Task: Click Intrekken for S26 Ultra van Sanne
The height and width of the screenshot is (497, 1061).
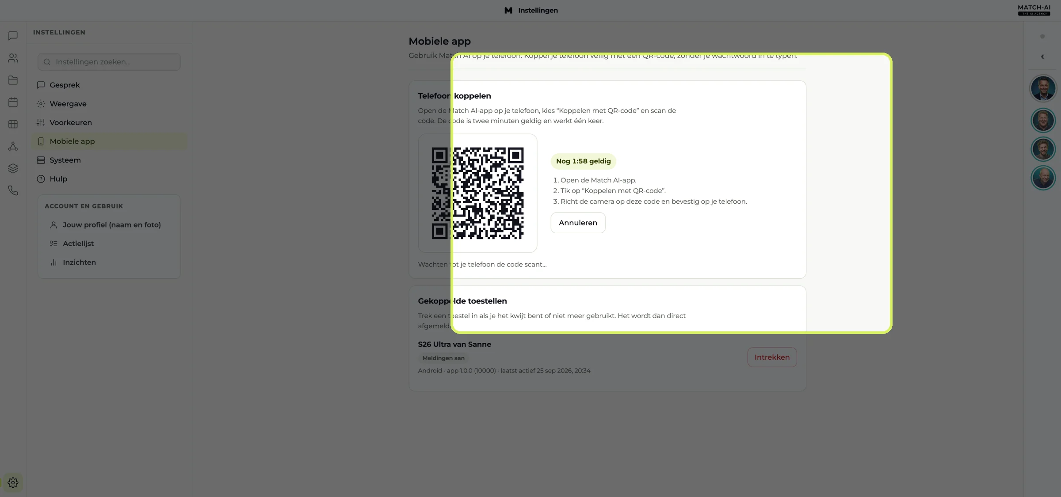Action: [x=772, y=357]
